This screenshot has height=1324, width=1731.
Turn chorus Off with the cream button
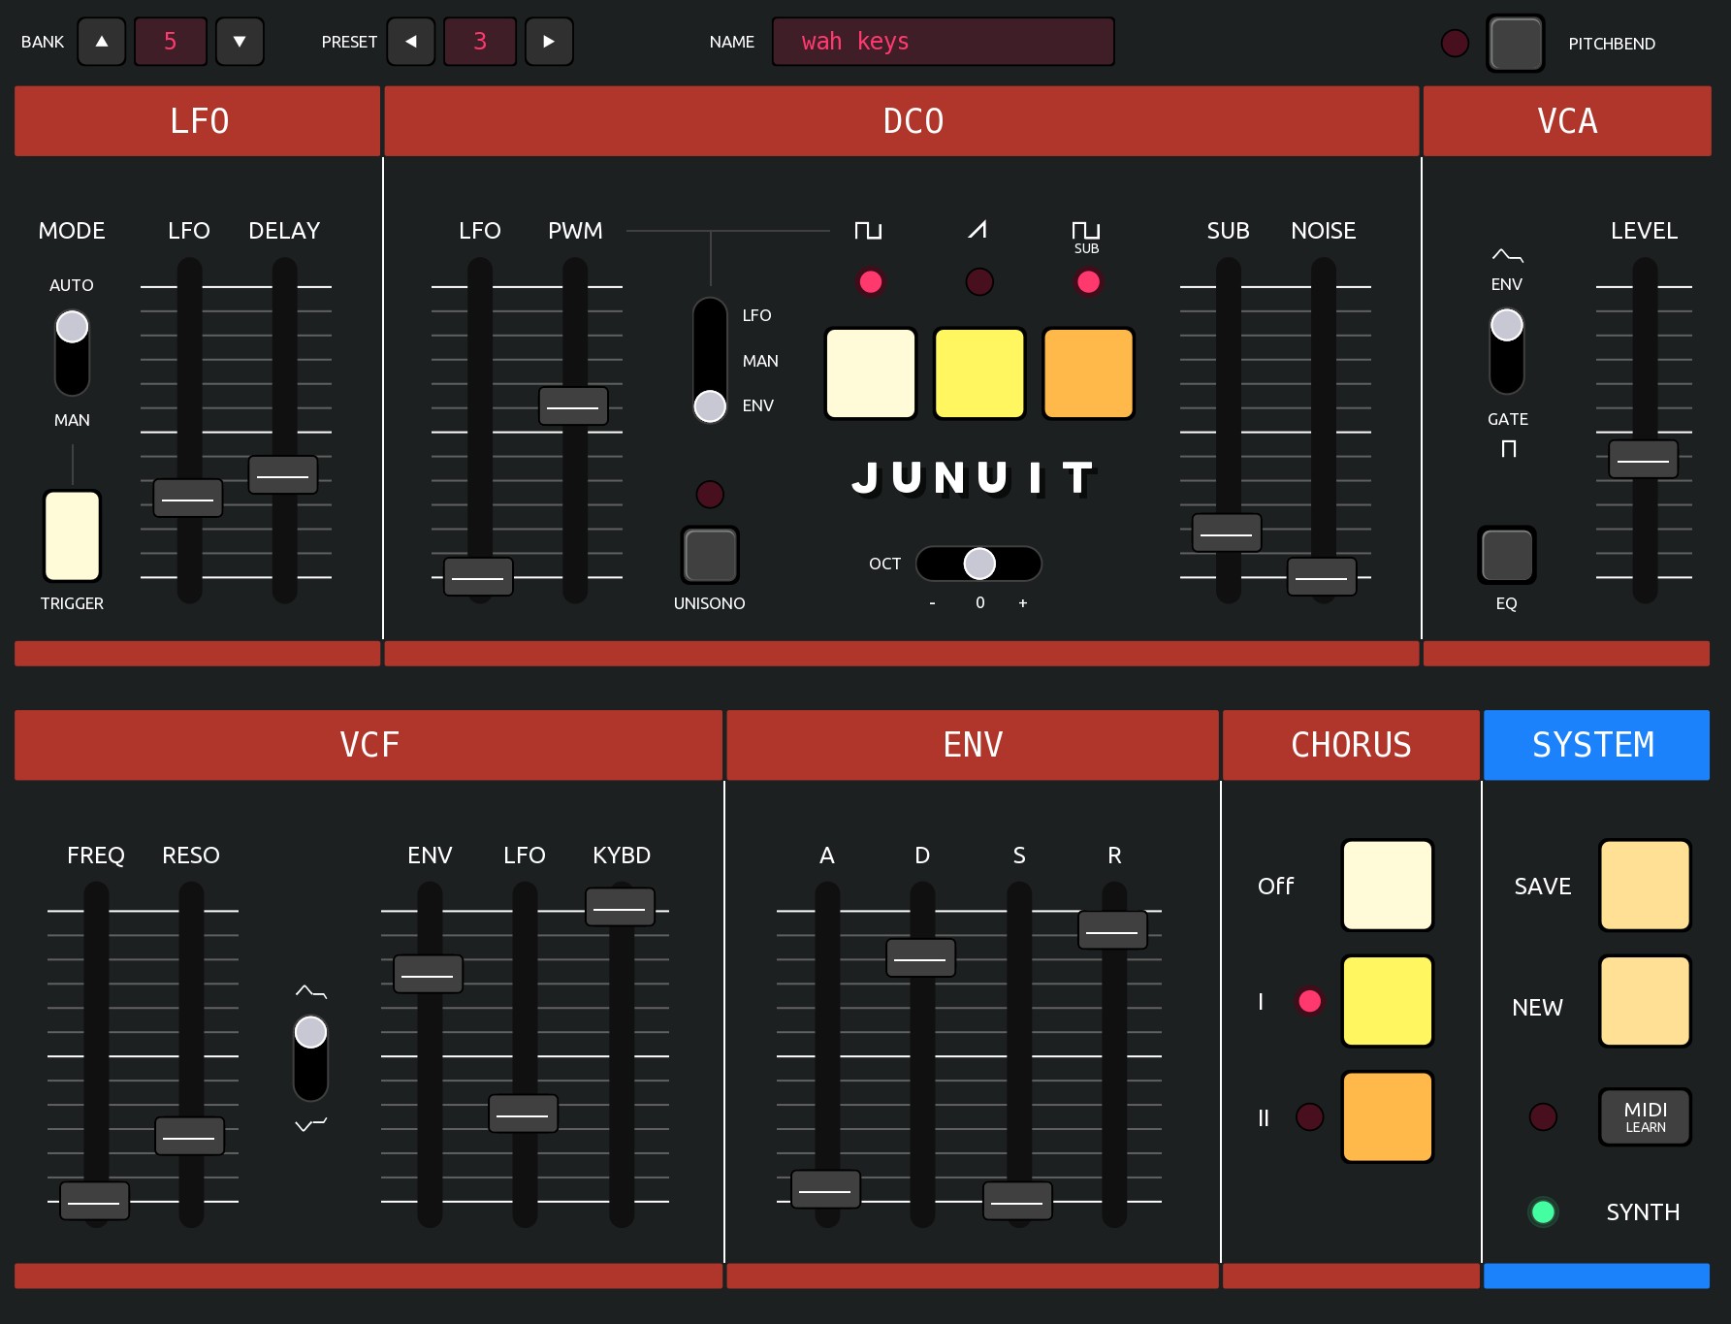coord(1388,886)
